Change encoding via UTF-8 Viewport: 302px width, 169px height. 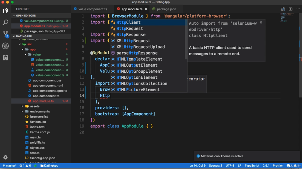230,166
